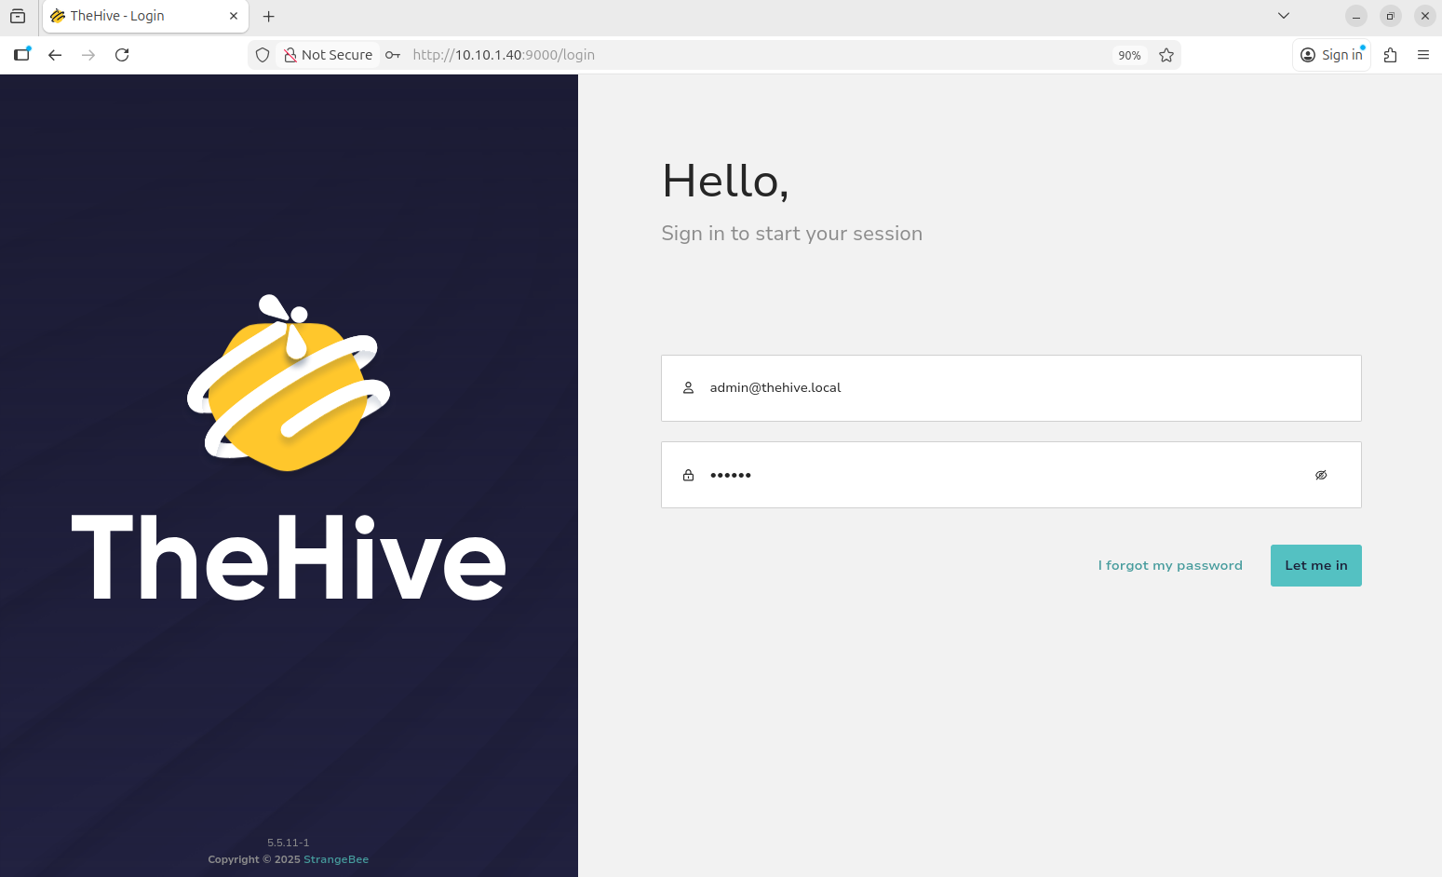Open the tracking protection shield icon

tap(263, 55)
